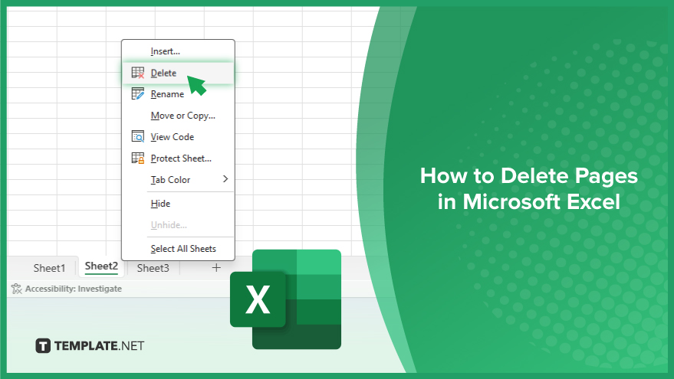This screenshot has height=379, width=674.
Task: Click the Accessibility checker icon in status bar
Action: [16, 289]
